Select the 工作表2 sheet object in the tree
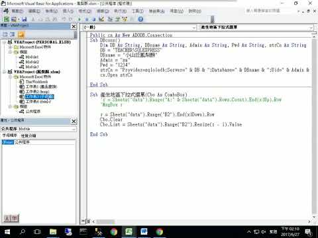 pos(38,92)
